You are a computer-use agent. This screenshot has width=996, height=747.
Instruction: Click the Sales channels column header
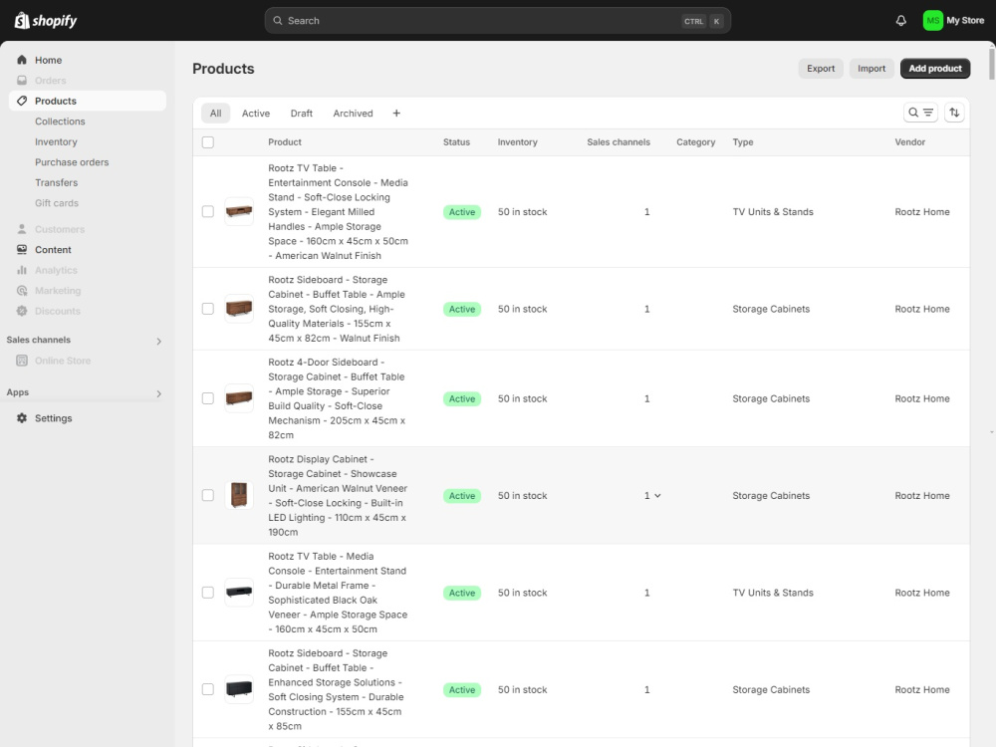[619, 142]
